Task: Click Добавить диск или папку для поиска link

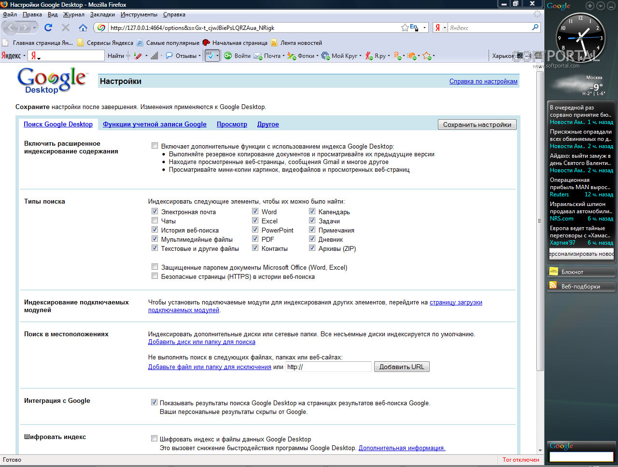Action: click(202, 342)
